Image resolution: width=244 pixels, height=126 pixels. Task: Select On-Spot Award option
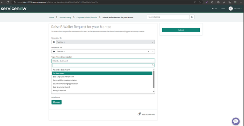click(102, 73)
